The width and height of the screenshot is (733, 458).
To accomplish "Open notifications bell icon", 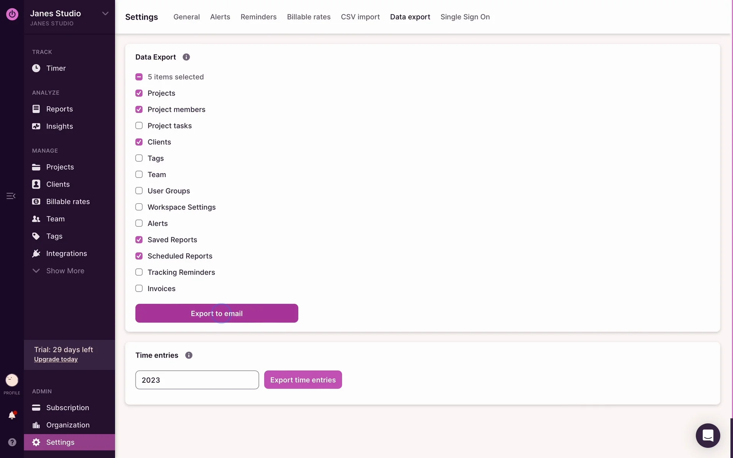I will 12,415.
